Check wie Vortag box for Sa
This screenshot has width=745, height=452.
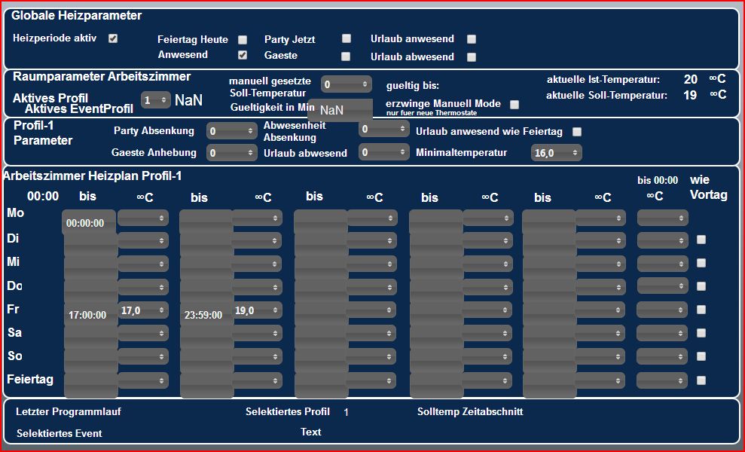(x=701, y=333)
